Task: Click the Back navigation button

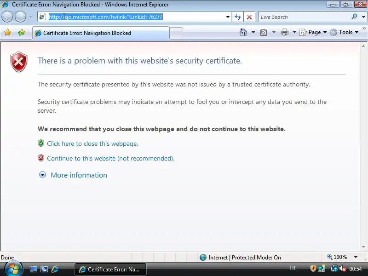Action: pos(7,17)
